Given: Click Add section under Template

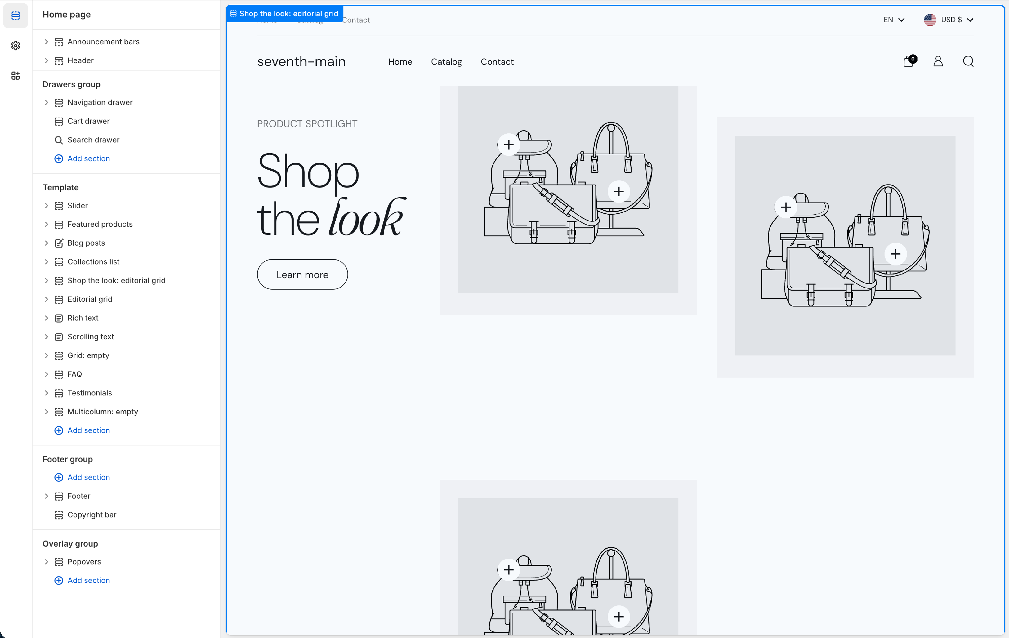Looking at the screenshot, I should pos(88,430).
